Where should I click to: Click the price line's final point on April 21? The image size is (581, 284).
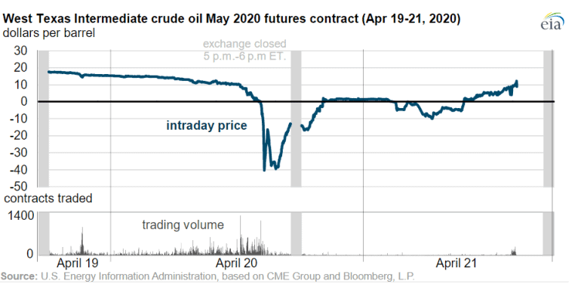click(x=517, y=85)
